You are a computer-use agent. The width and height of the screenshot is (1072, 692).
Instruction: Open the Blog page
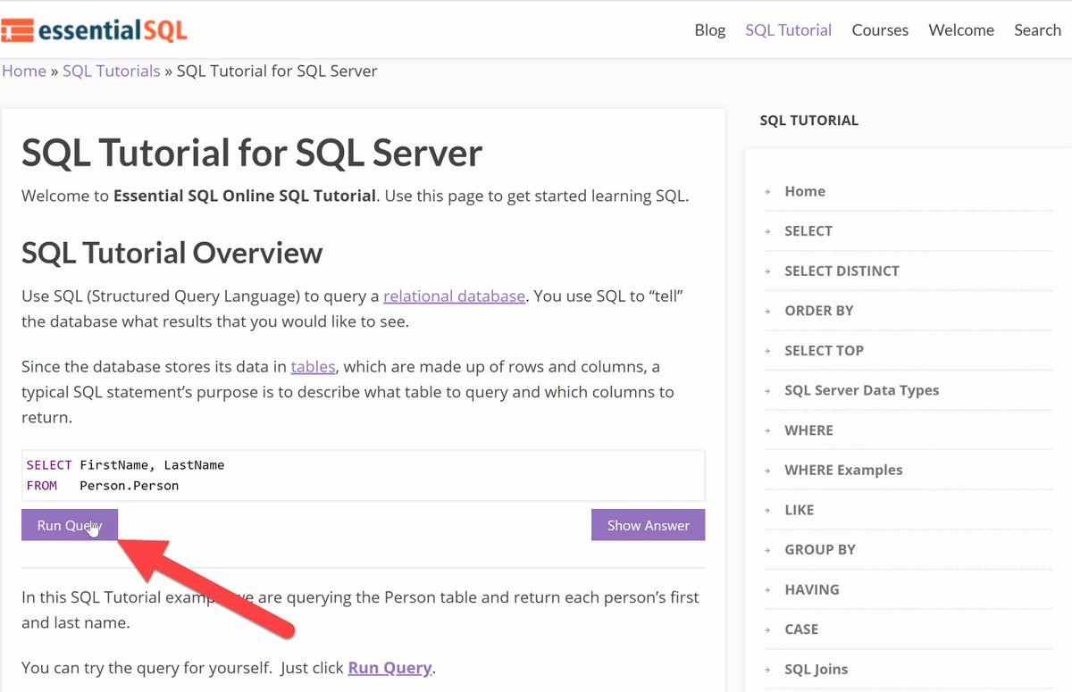[x=710, y=30]
